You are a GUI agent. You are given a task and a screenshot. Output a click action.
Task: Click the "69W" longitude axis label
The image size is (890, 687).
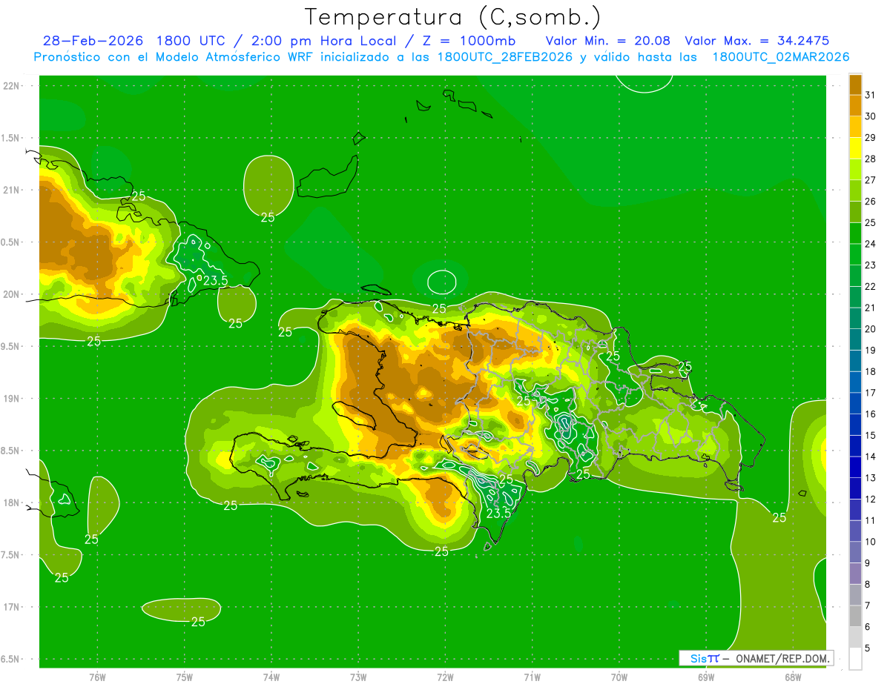[706, 677]
